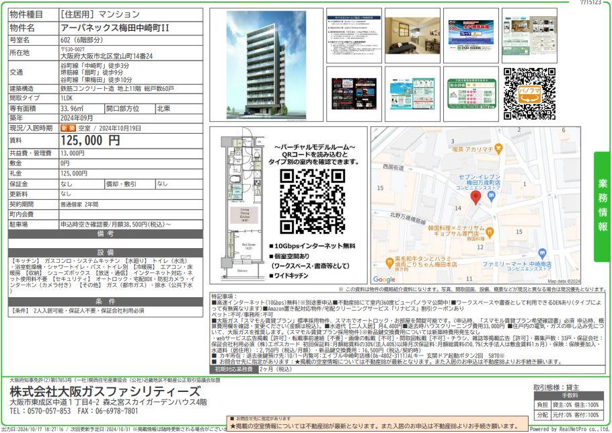612x433 pixels.
Task: Click the 初期対応業務費 label
Action: [x=234, y=369]
